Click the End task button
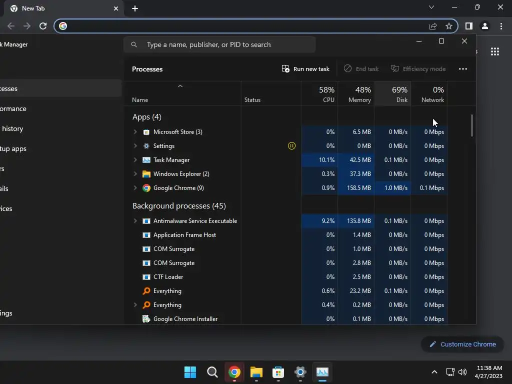512x384 pixels. point(361,69)
